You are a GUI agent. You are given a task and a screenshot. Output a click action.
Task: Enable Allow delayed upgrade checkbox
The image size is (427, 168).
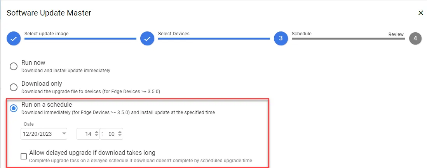point(24,156)
